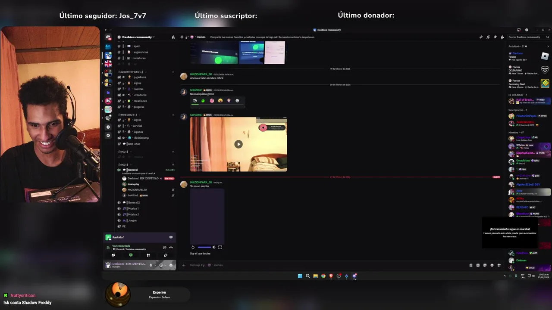Viewport: 552px width, 310px height.
Task: Adjust the video volume slider
Action: pyautogui.click(x=204, y=247)
